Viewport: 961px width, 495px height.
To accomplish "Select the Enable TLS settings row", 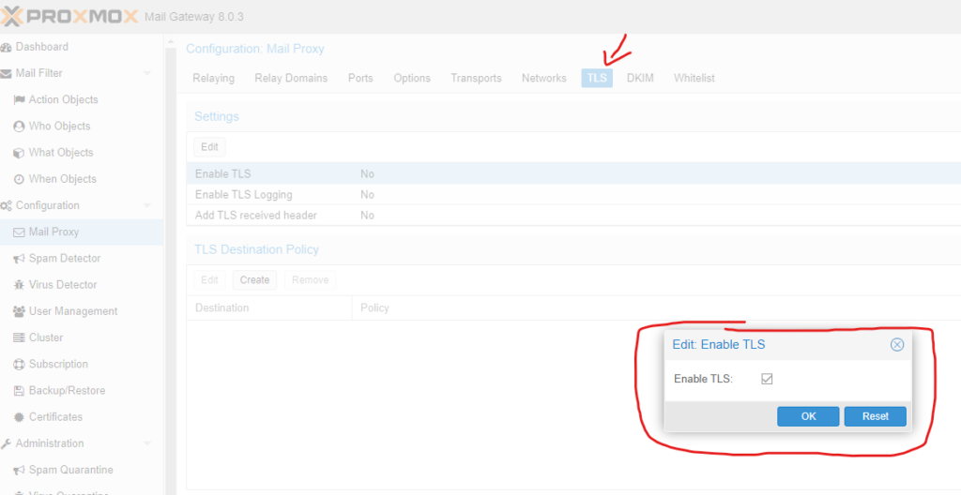I will click(573, 174).
